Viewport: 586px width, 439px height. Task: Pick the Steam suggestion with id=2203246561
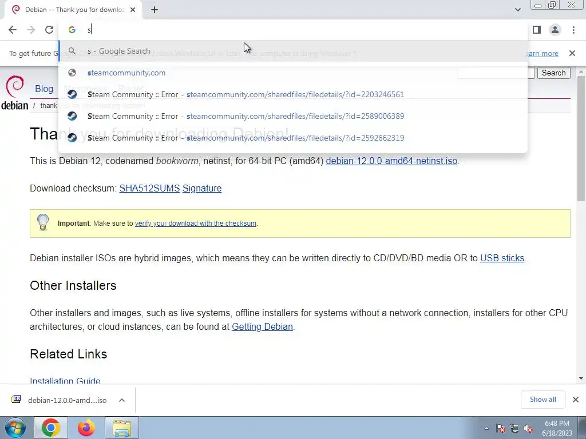[x=293, y=94]
